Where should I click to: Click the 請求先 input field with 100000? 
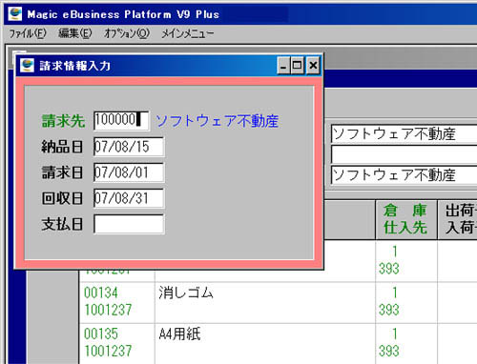[121, 121]
